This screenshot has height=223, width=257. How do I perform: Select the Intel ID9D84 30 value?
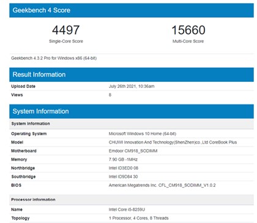click(x=123, y=177)
